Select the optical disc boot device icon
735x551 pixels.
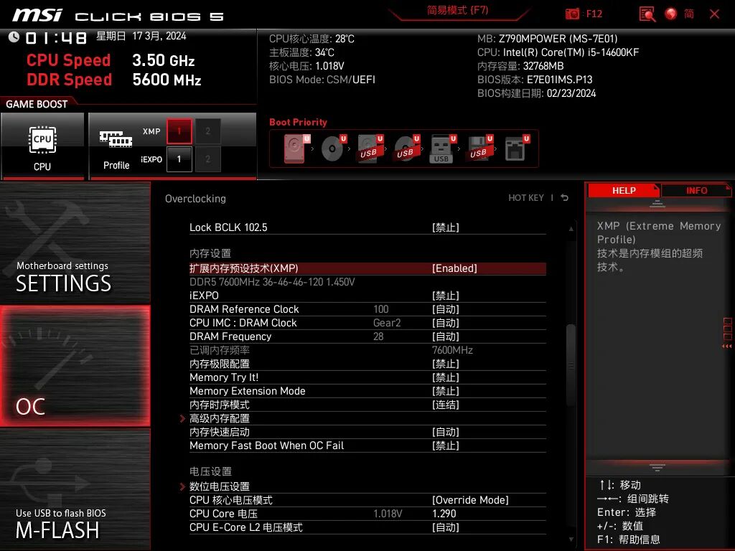coord(333,149)
